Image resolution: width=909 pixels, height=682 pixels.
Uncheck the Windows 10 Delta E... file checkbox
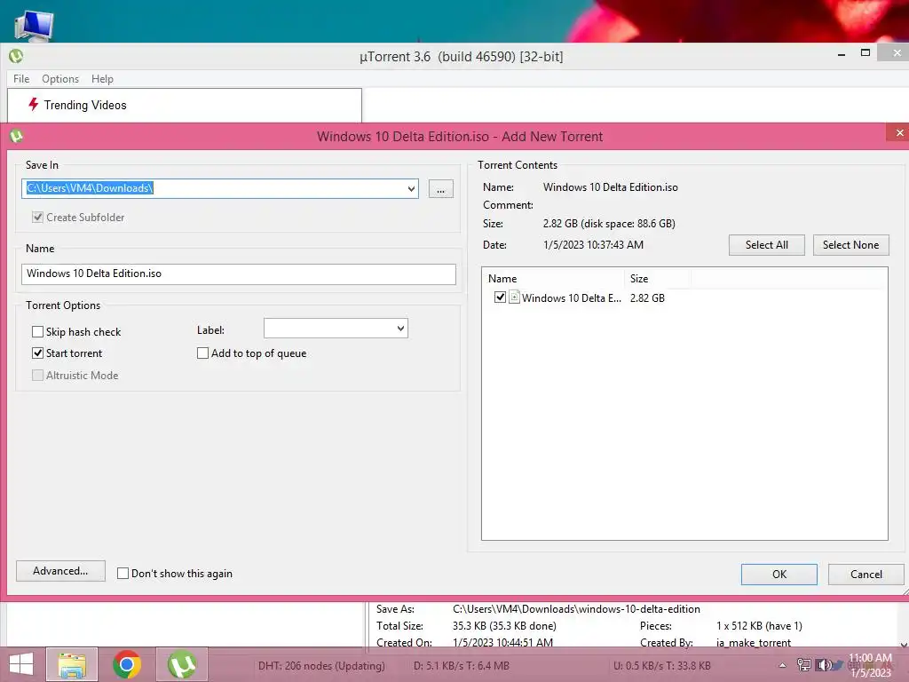[x=500, y=297]
